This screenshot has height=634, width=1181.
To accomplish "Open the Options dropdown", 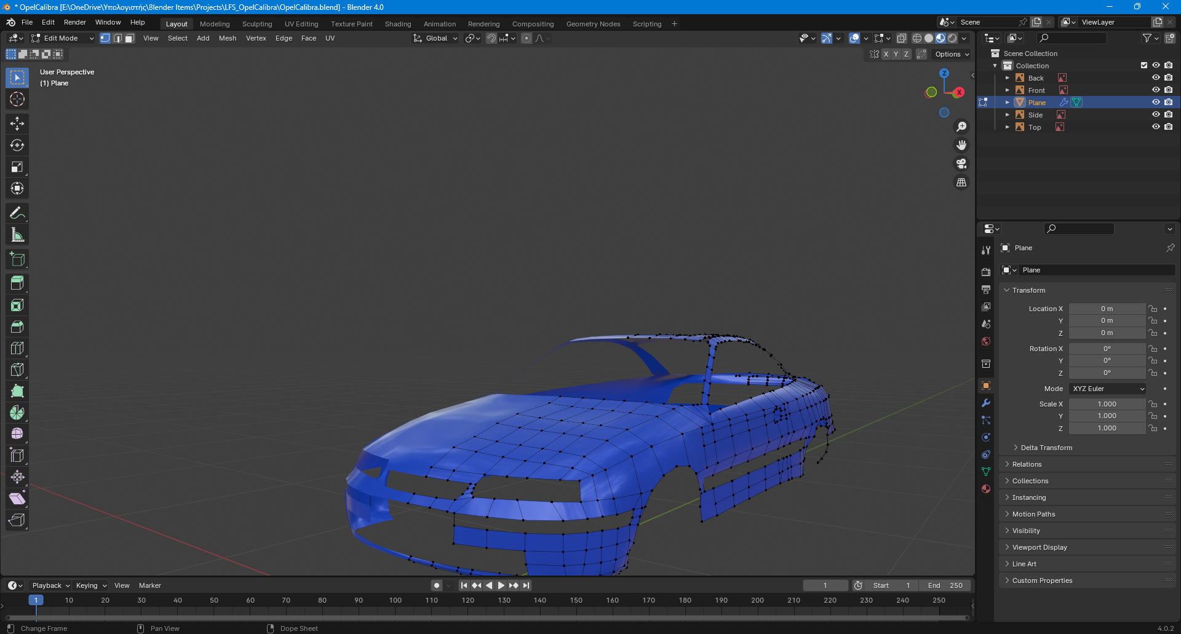I will click(952, 54).
